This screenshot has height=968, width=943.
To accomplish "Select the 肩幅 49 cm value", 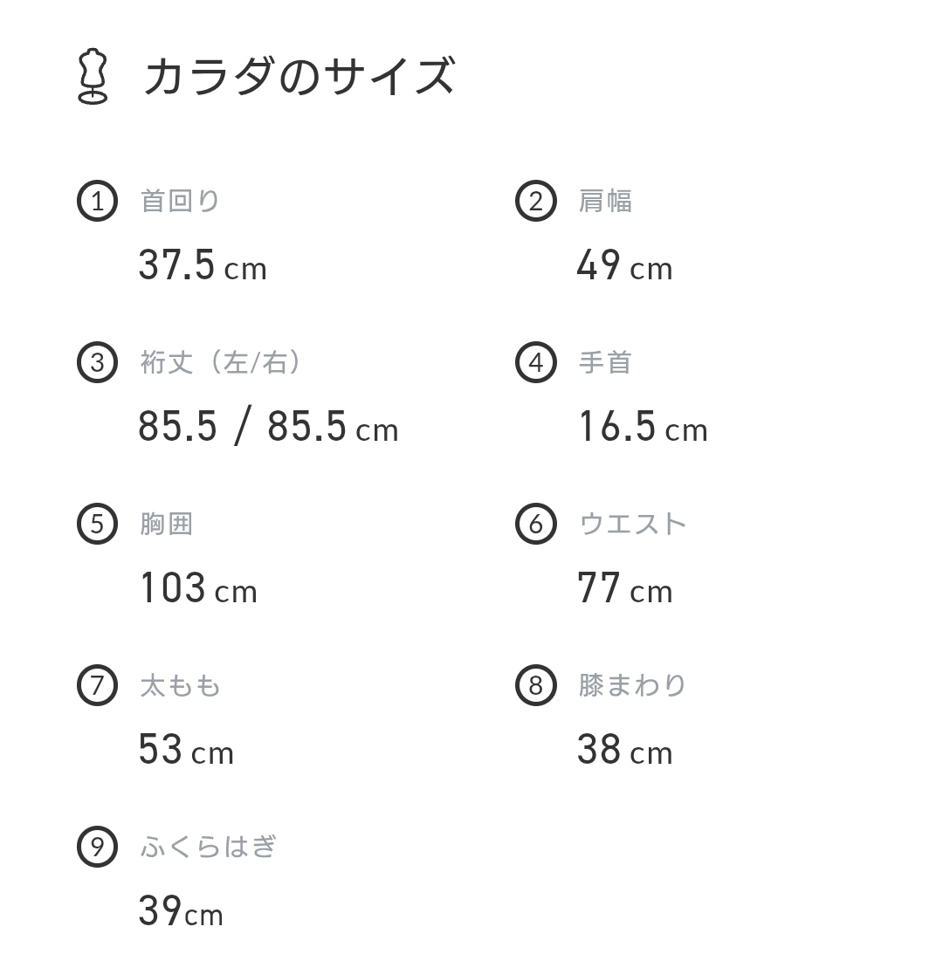I will 624,265.
